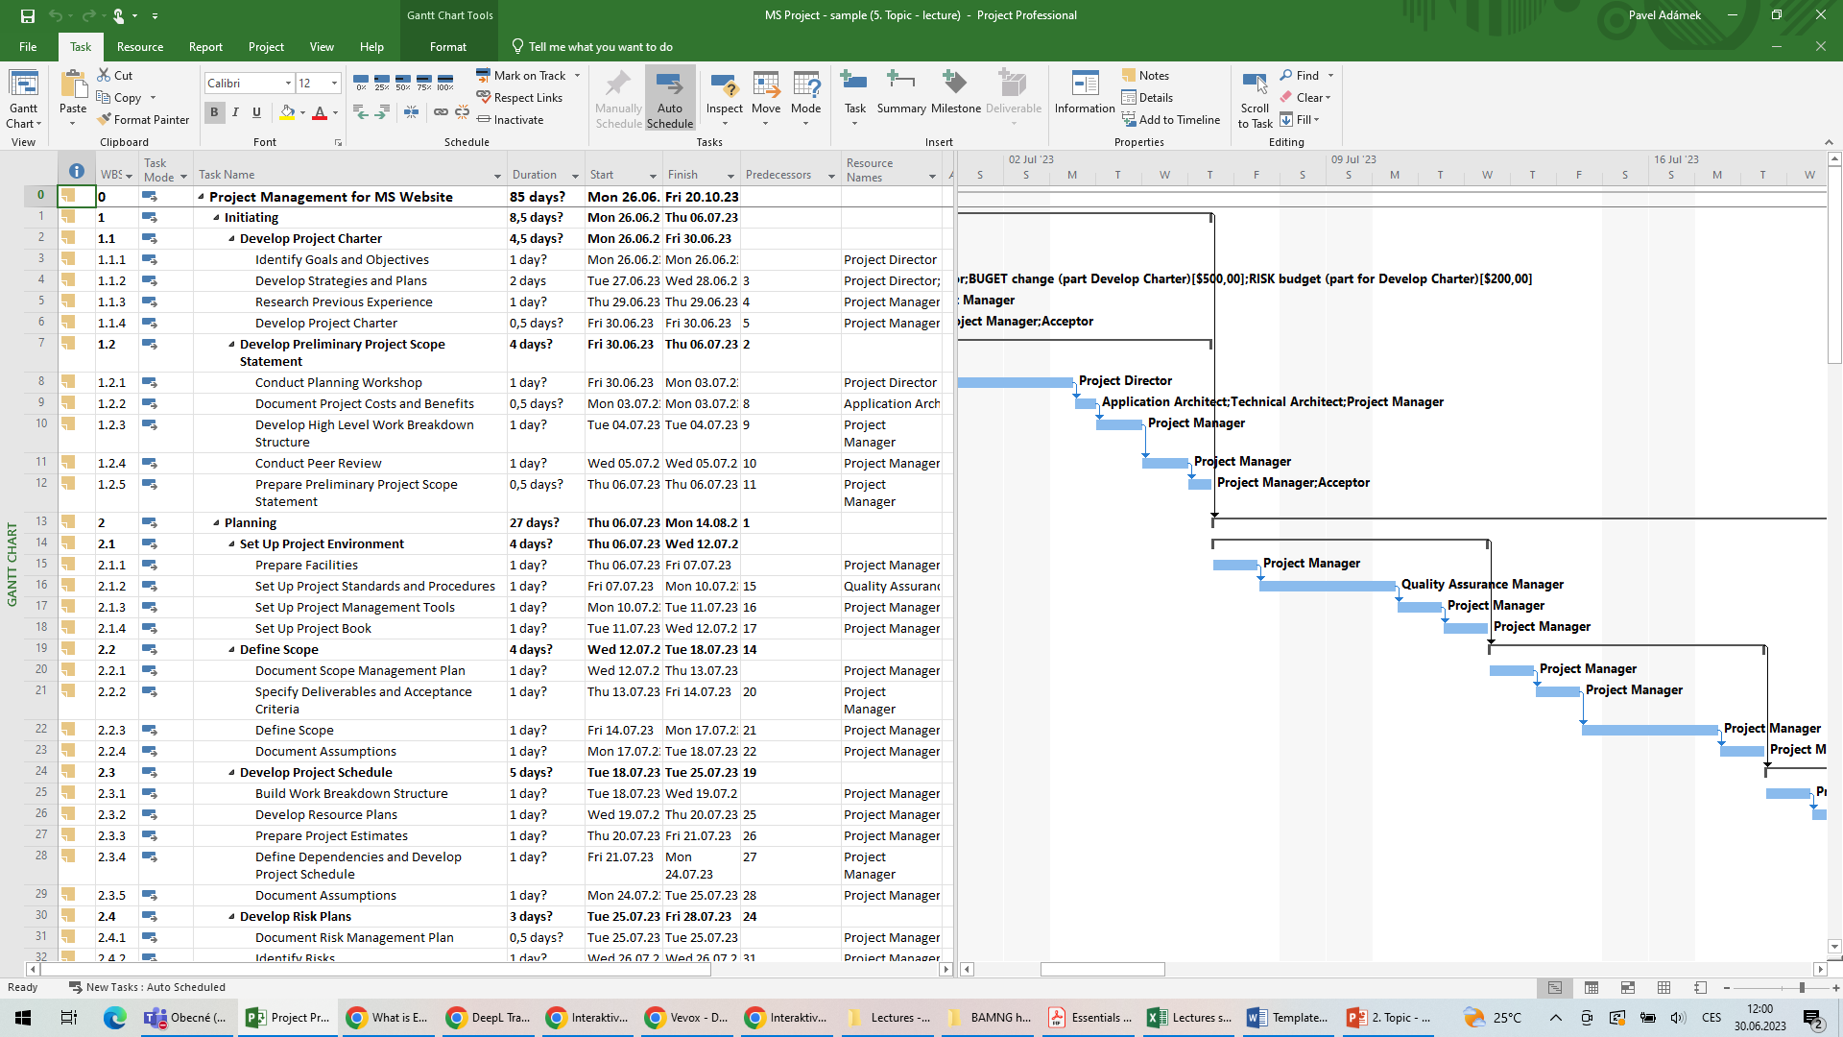1843x1037 pixels.
Task: Collapse the Initiating summary task
Action: point(217,218)
